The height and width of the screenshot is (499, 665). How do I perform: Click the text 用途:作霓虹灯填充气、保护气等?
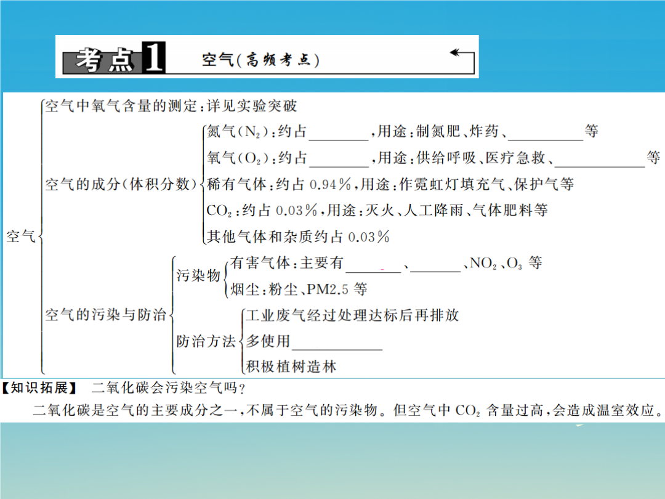[x=467, y=184]
